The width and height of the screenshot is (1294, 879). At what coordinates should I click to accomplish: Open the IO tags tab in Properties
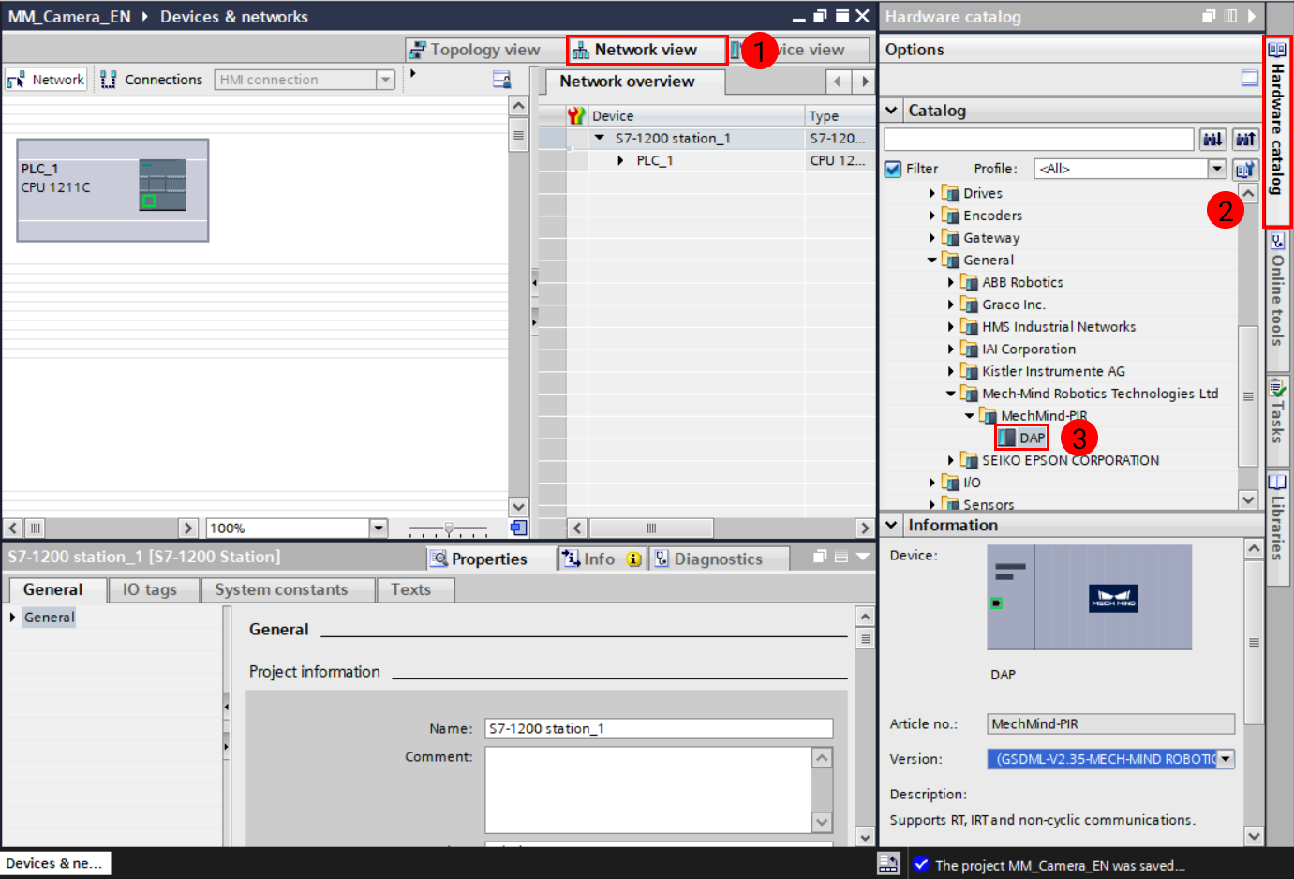pyautogui.click(x=154, y=589)
